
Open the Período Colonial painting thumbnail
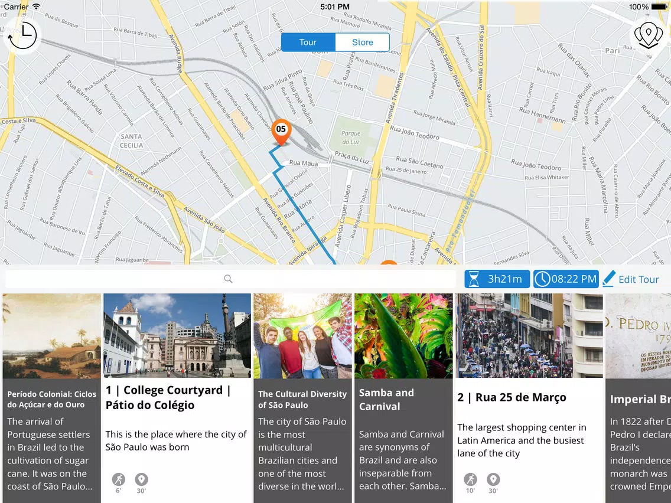pos(52,336)
